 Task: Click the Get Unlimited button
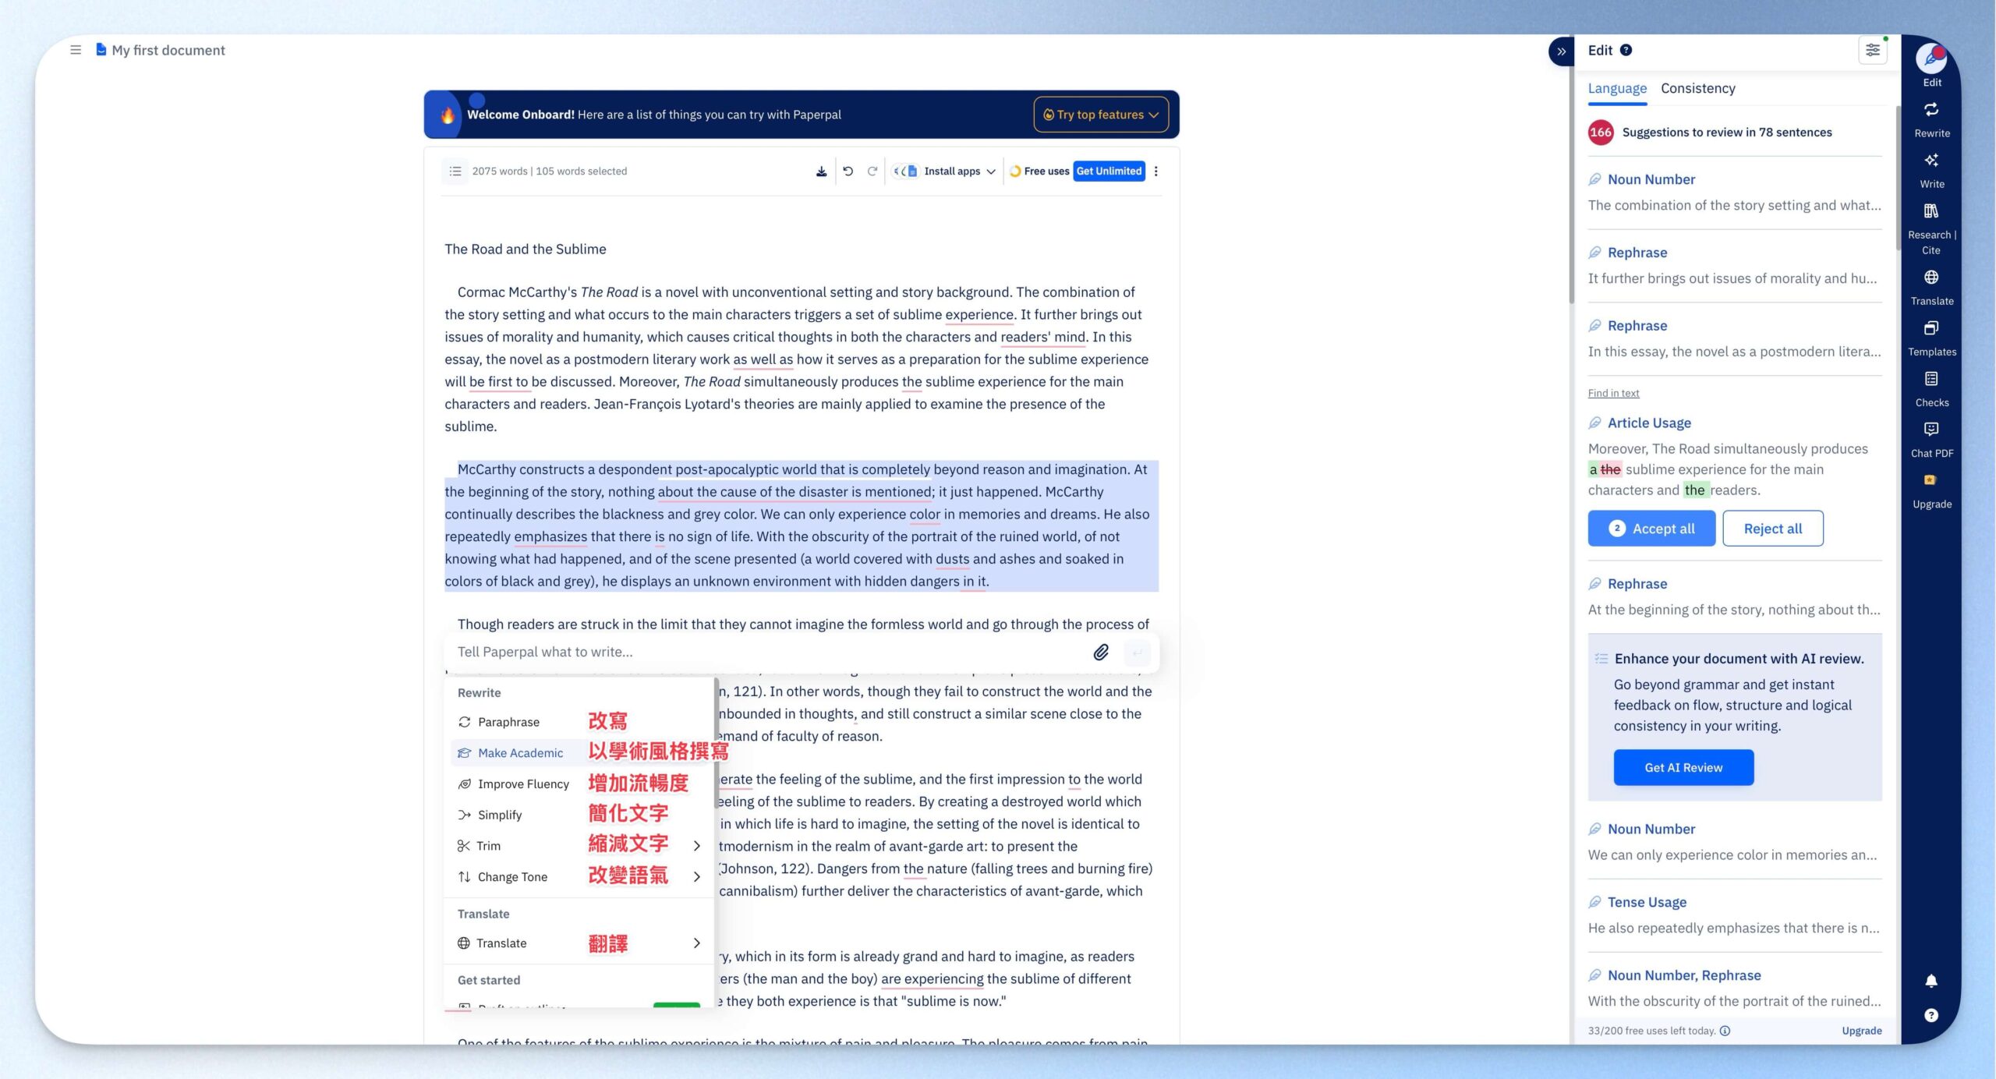click(1108, 171)
